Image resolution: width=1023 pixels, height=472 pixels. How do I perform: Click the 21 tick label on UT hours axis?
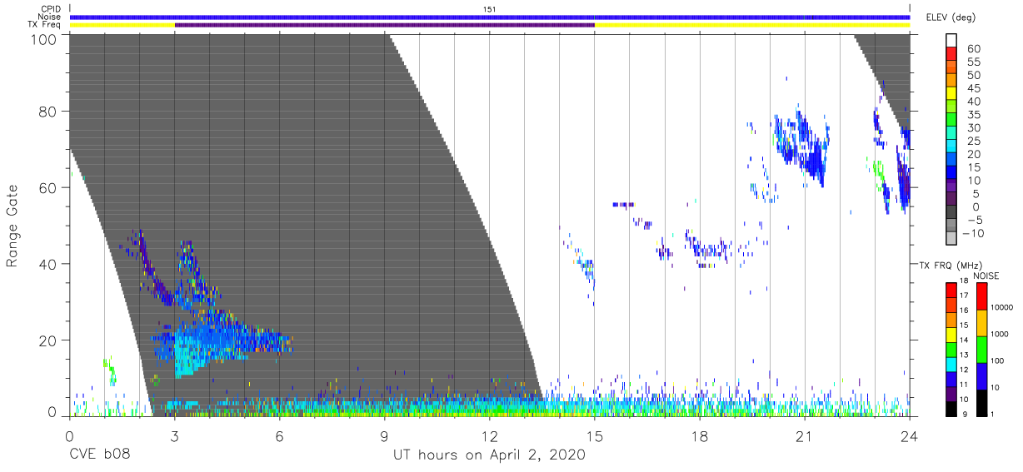pos(804,436)
